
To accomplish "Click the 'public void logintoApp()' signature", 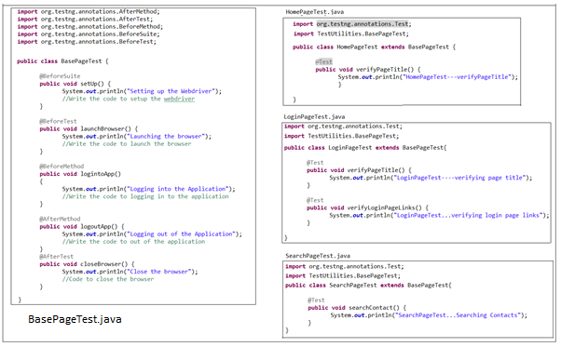I will [80, 173].
